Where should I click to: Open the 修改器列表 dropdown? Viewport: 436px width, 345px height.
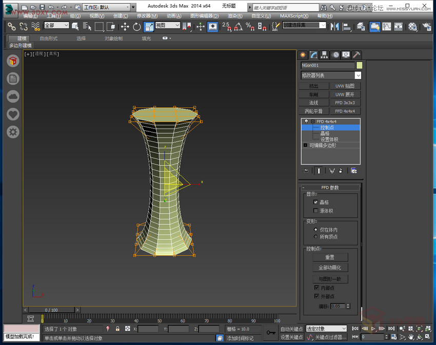357,75
